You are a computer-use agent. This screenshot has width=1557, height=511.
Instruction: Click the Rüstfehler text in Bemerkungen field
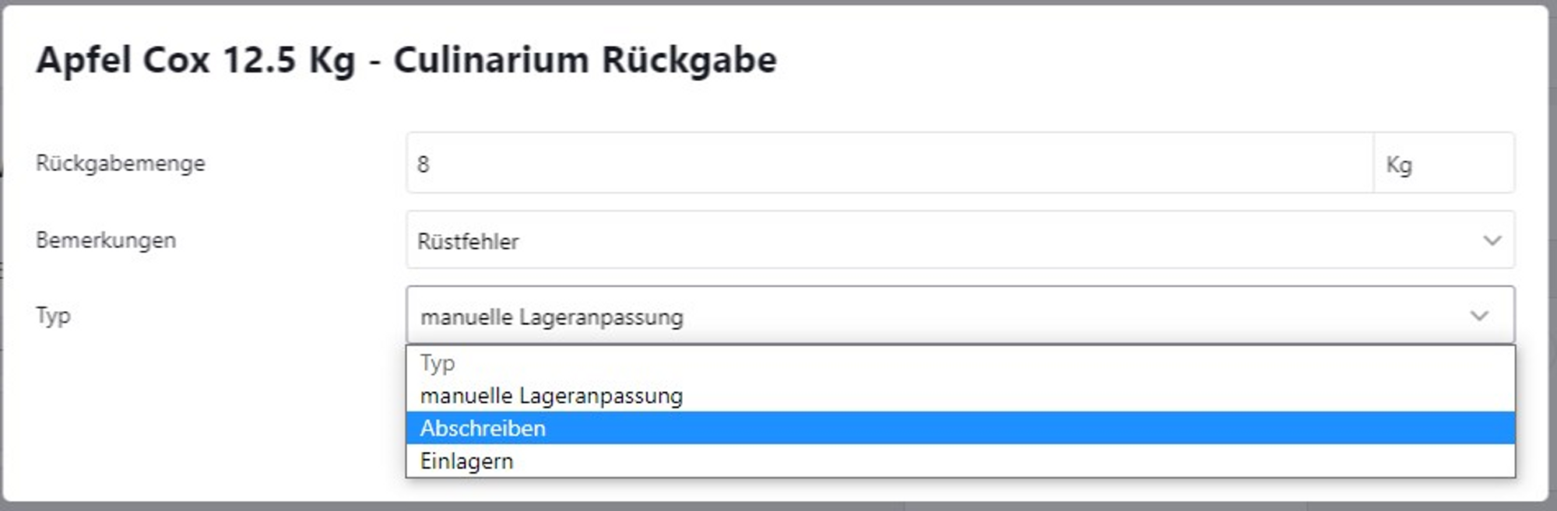(468, 241)
